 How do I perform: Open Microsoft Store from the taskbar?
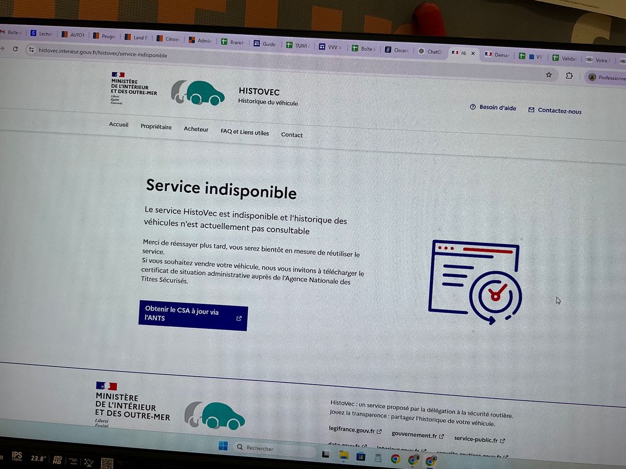point(360,456)
